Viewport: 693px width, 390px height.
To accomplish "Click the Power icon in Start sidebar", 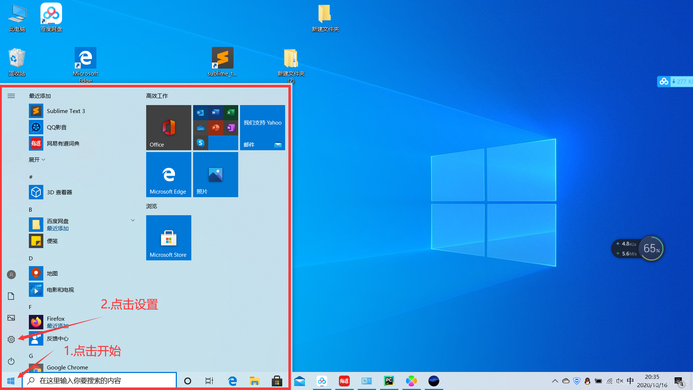I will [11, 361].
